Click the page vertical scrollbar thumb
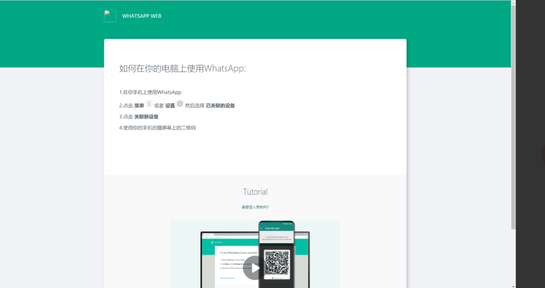Viewport: 545px width, 288px height. 514,117
